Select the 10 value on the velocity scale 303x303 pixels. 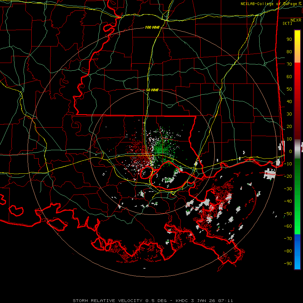(x=289, y=139)
